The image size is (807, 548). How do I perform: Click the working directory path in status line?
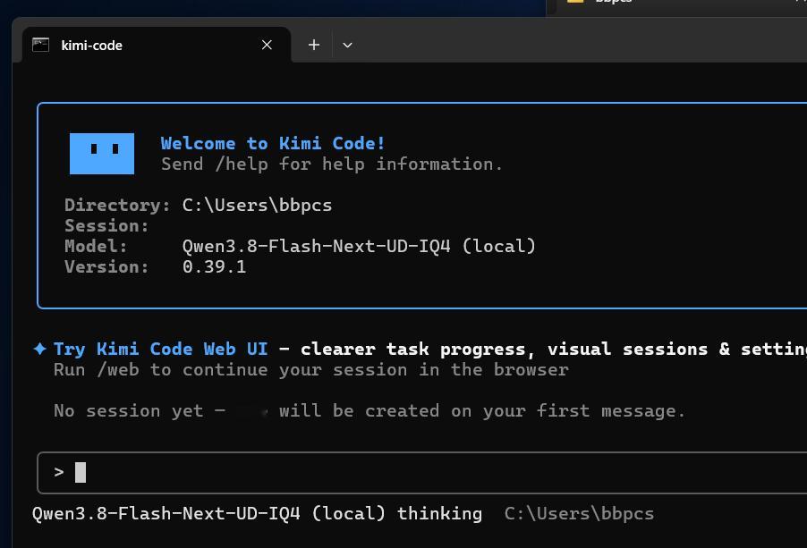[579, 513]
